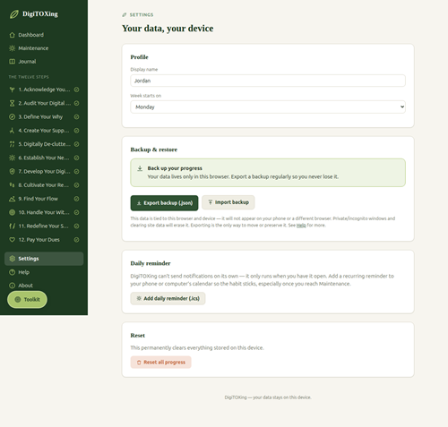Toggle completion check for Find Your Flow
The image size is (448, 427).
tap(76, 199)
